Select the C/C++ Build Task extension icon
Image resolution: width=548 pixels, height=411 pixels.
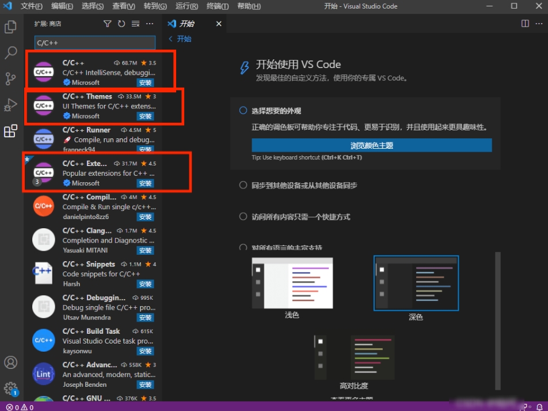pos(43,340)
